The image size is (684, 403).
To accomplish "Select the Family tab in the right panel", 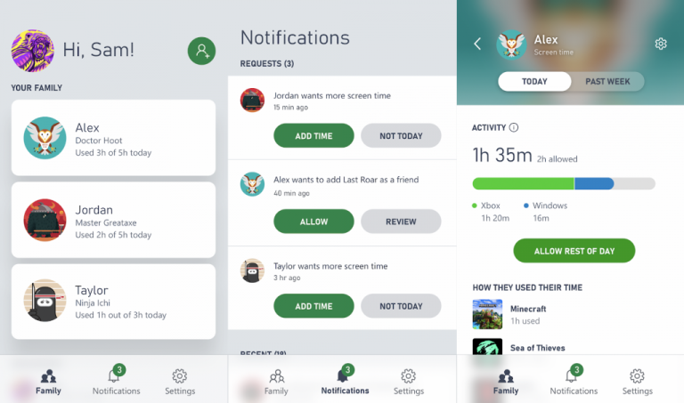I will (x=506, y=382).
